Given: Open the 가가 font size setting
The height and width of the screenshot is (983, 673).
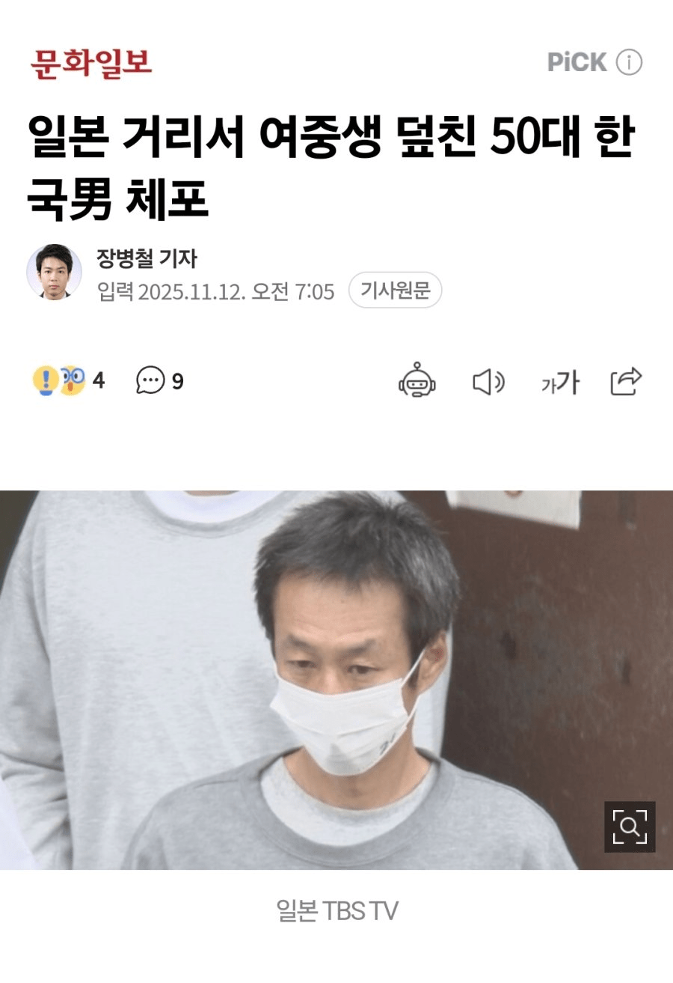Looking at the screenshot, I should click(x=560, y=383).
